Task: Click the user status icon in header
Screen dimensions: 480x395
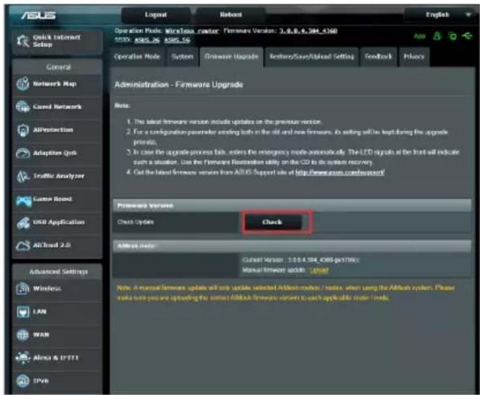Action: coord(438,36)
